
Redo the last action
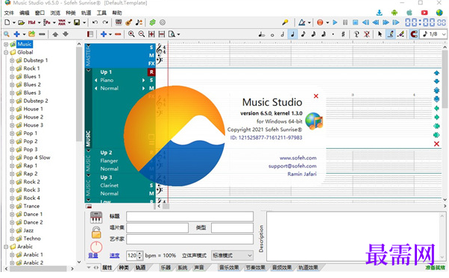tap(105, 22)
